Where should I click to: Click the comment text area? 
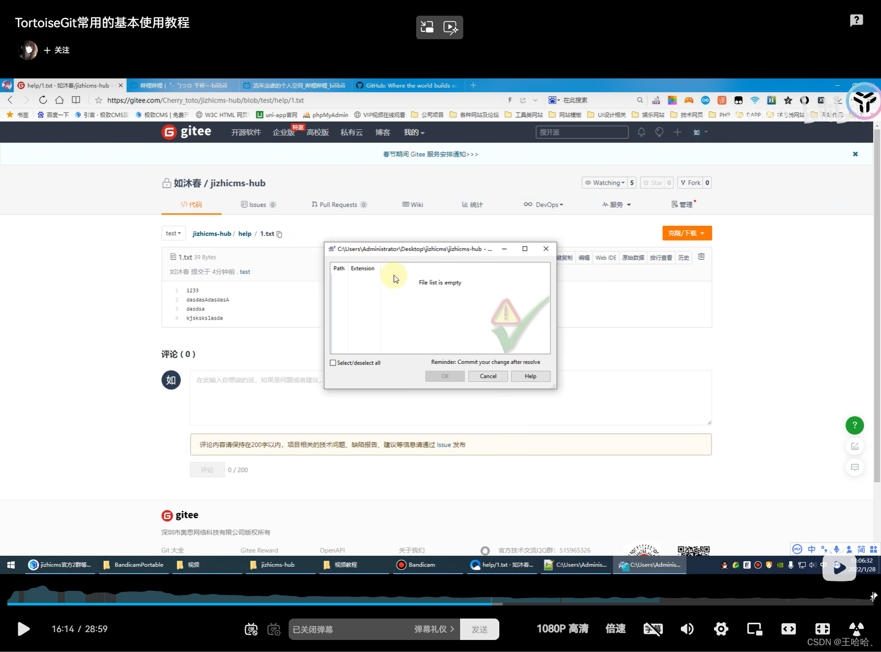(x=451, y=398)
